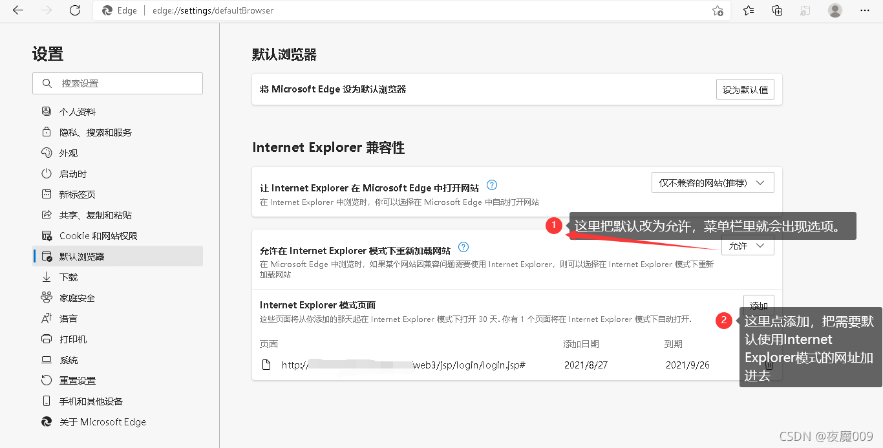Click the Internet Explorer 模式页面 label
Image resolution: width=883 pixels, height=448 pixels.
click(317, 305)
